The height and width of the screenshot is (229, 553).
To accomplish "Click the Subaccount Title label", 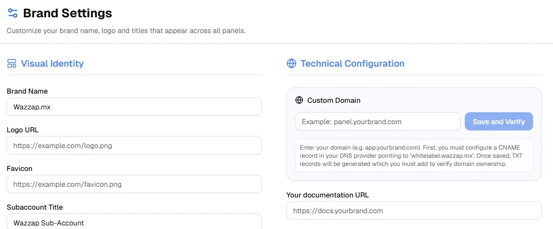I will tap(35, 207).
